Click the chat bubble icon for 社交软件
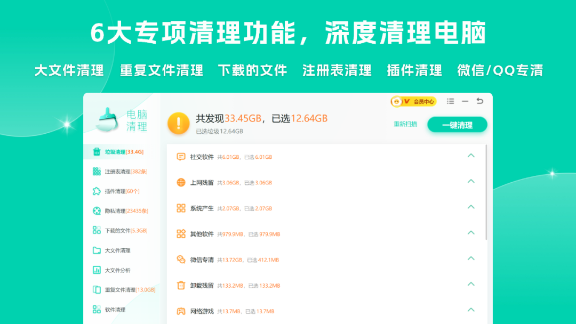Viewport: 576px width, 324px height. point(181,157)
